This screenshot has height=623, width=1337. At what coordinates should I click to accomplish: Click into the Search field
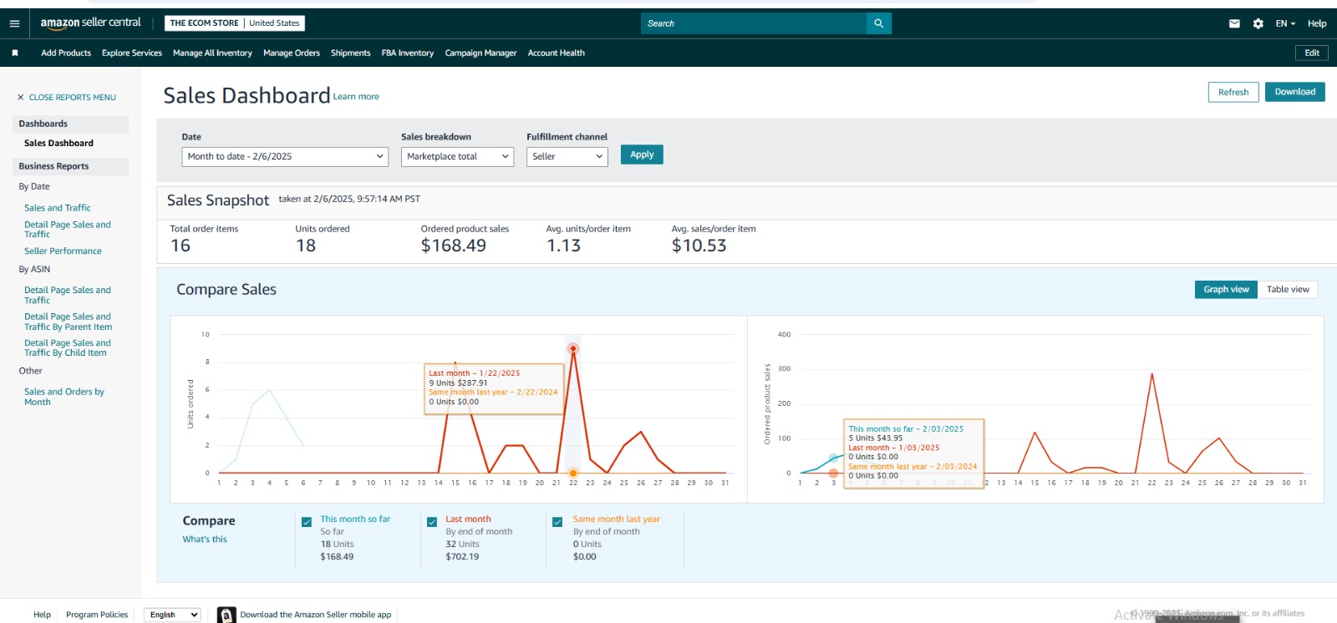click(752, 23)
